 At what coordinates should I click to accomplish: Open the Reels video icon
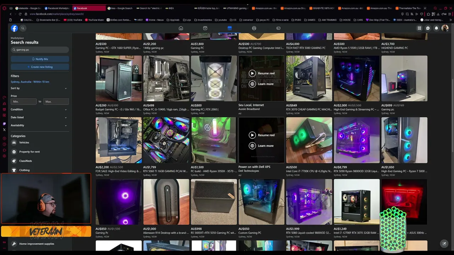(x=205, y=28)
